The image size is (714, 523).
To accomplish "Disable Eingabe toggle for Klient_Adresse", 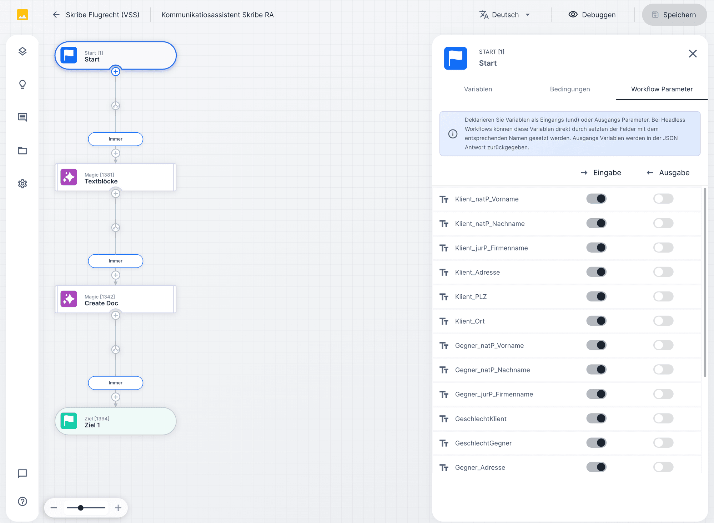I will pyautogui.click(x=597, y=272).
